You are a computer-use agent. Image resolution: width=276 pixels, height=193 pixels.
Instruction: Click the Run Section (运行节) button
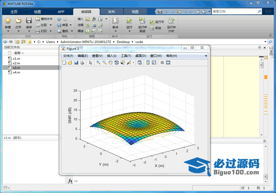click(x=157, y=22)
